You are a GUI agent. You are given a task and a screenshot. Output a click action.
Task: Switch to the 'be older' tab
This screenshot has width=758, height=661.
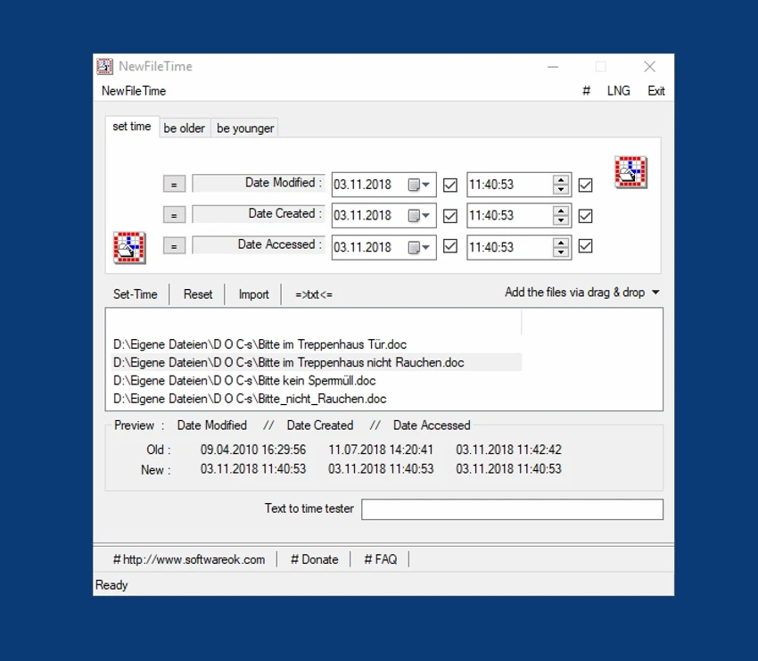click(185, 128)
